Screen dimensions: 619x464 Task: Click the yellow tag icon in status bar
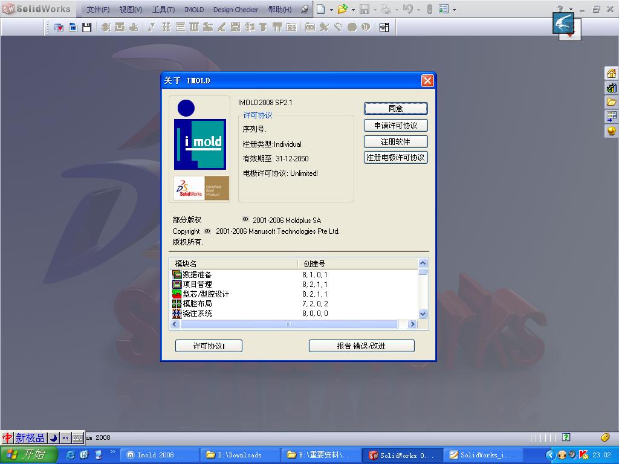click(604, 437)
